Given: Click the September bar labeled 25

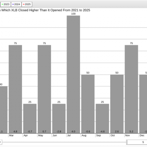Looking at the screenshot, I should 103,119.
